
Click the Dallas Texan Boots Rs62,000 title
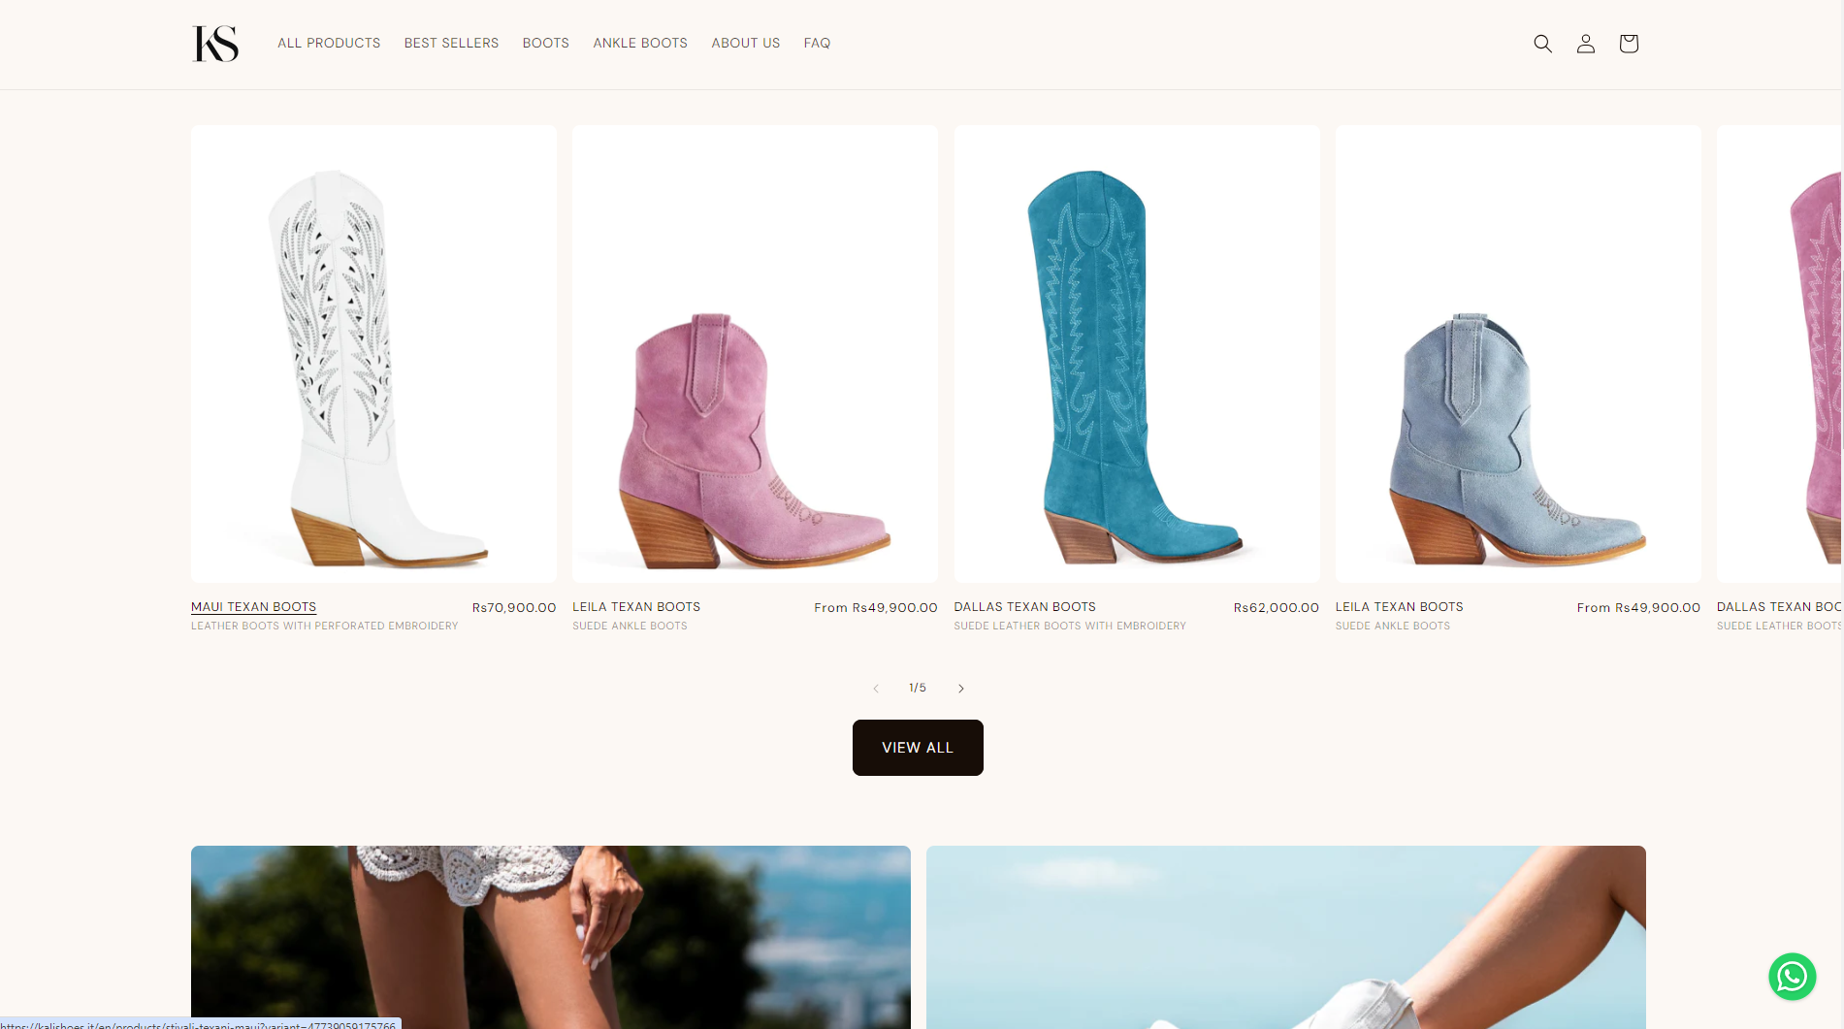1024,607
